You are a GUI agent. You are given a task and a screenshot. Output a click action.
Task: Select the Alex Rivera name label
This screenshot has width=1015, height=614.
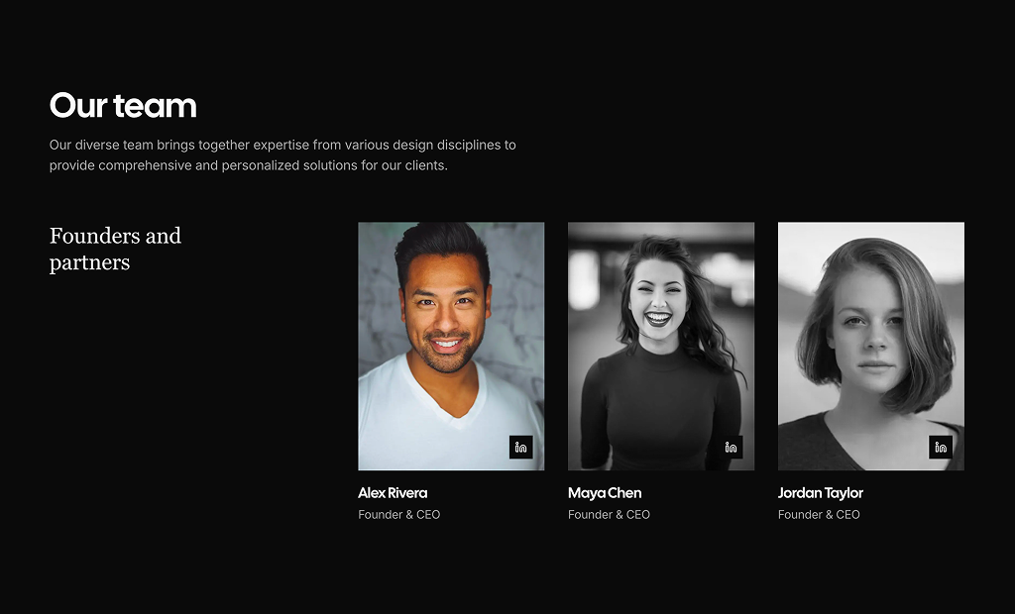393,493
